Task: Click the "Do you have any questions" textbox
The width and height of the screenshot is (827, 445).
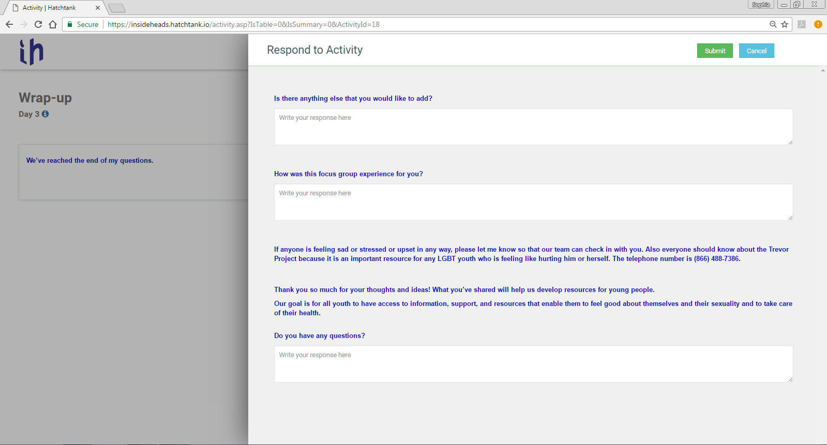Action: tap(533, 364)
